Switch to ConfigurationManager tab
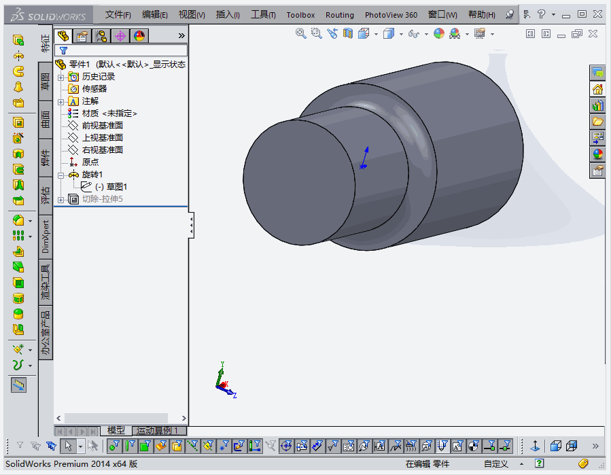611x475 pixels. 101,36
